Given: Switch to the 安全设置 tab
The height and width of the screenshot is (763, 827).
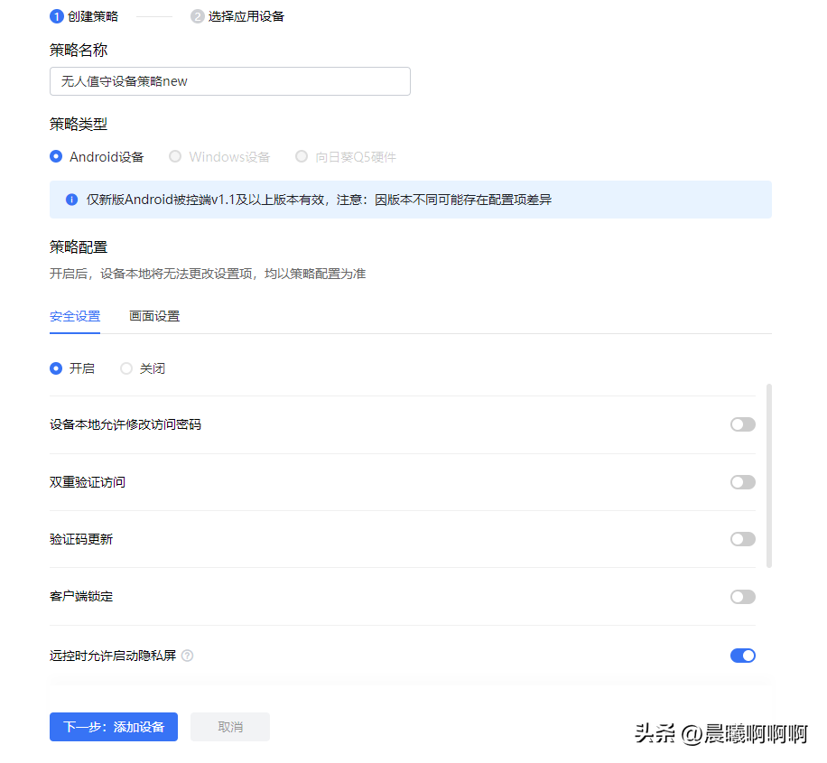Looking at the screenshot, I should (x=74, y=316).
